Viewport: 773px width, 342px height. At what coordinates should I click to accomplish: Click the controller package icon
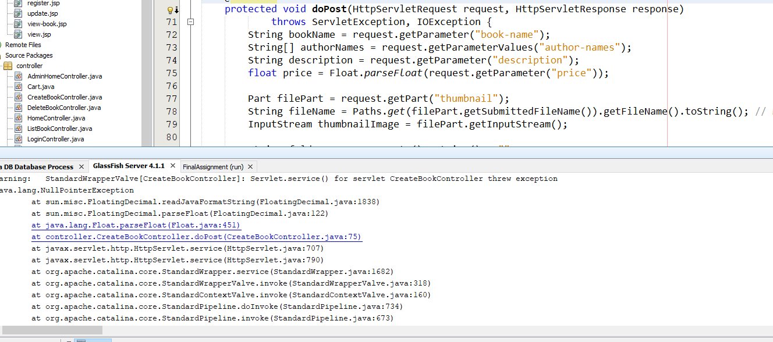click(8, 66)
